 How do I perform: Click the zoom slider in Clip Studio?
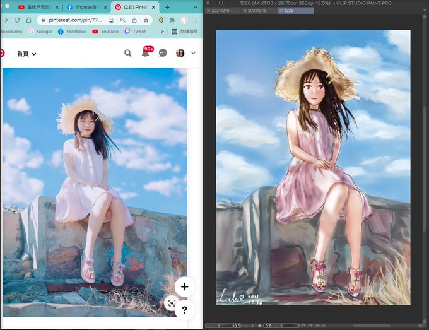(219, 326)
